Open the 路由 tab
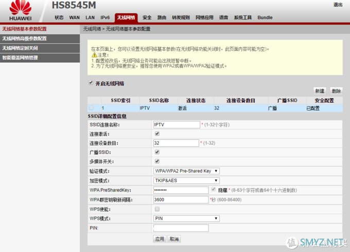This screenshot has height=252, width=350. point(162,17)
